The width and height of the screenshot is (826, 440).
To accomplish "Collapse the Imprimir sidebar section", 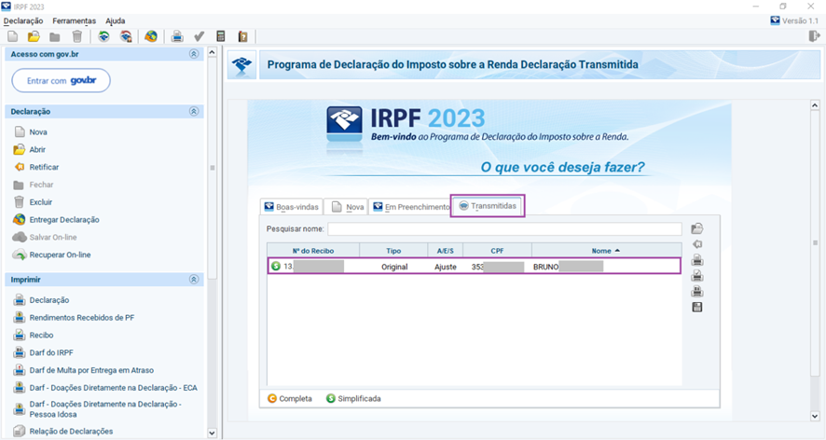I will click(194, 280).
